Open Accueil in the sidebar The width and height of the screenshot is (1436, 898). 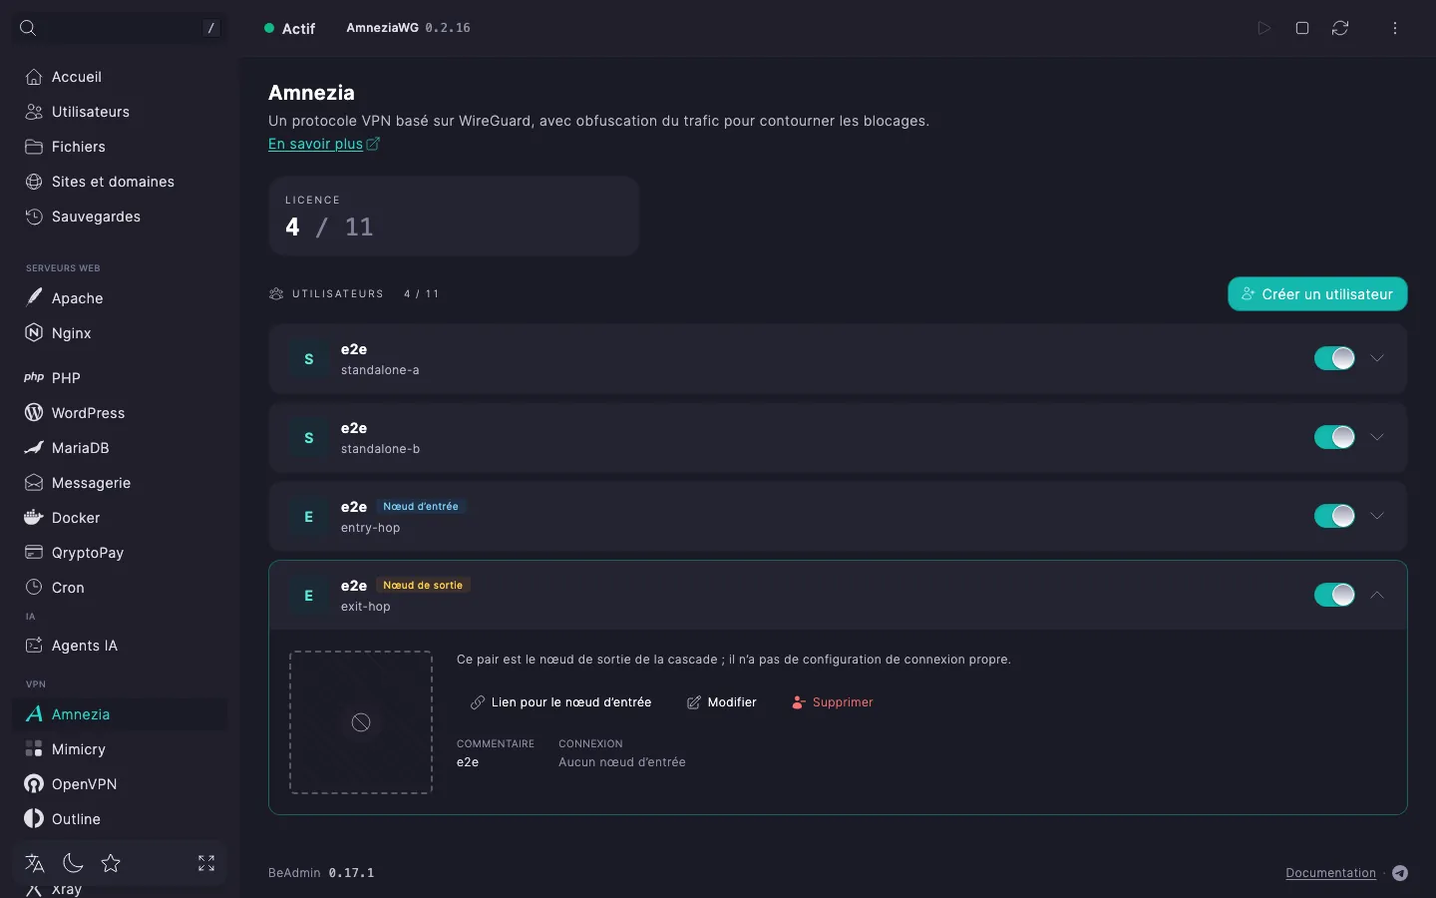[x=120, y=77]
